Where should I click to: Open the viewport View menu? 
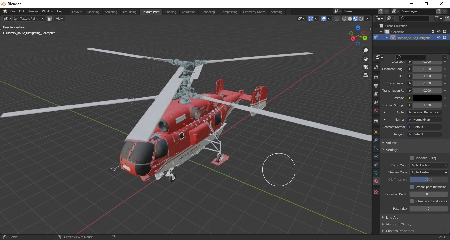59,19
